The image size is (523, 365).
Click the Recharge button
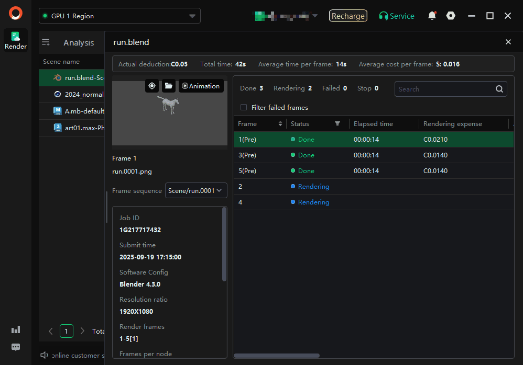pyautogui.click(x=348, y=16)
